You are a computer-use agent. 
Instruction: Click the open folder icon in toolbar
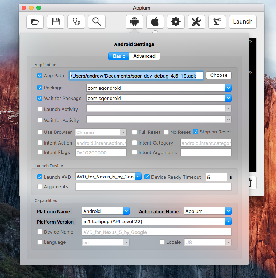point(35,22)
